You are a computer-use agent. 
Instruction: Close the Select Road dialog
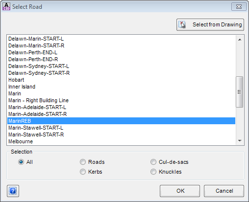(x=239, y=7)
